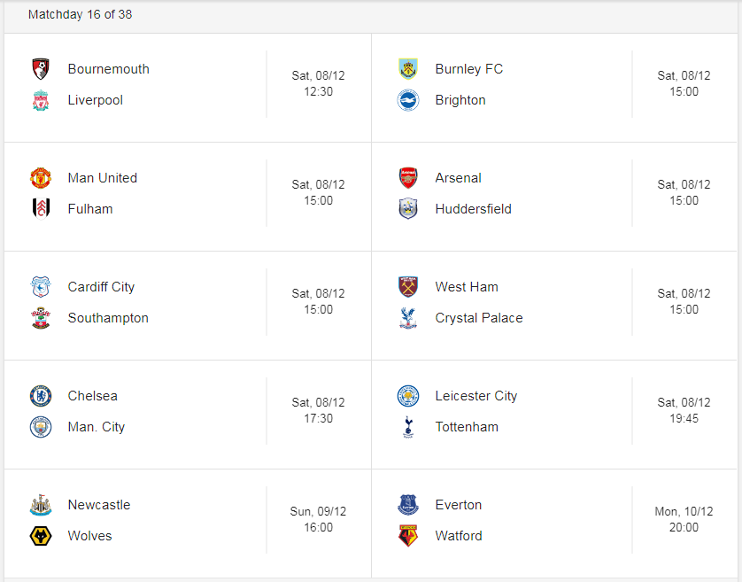Image resolution: width=742 pixels, height=582 pixels.
Task: Open the Man. City team name
Action: click(x=96, y=427)
